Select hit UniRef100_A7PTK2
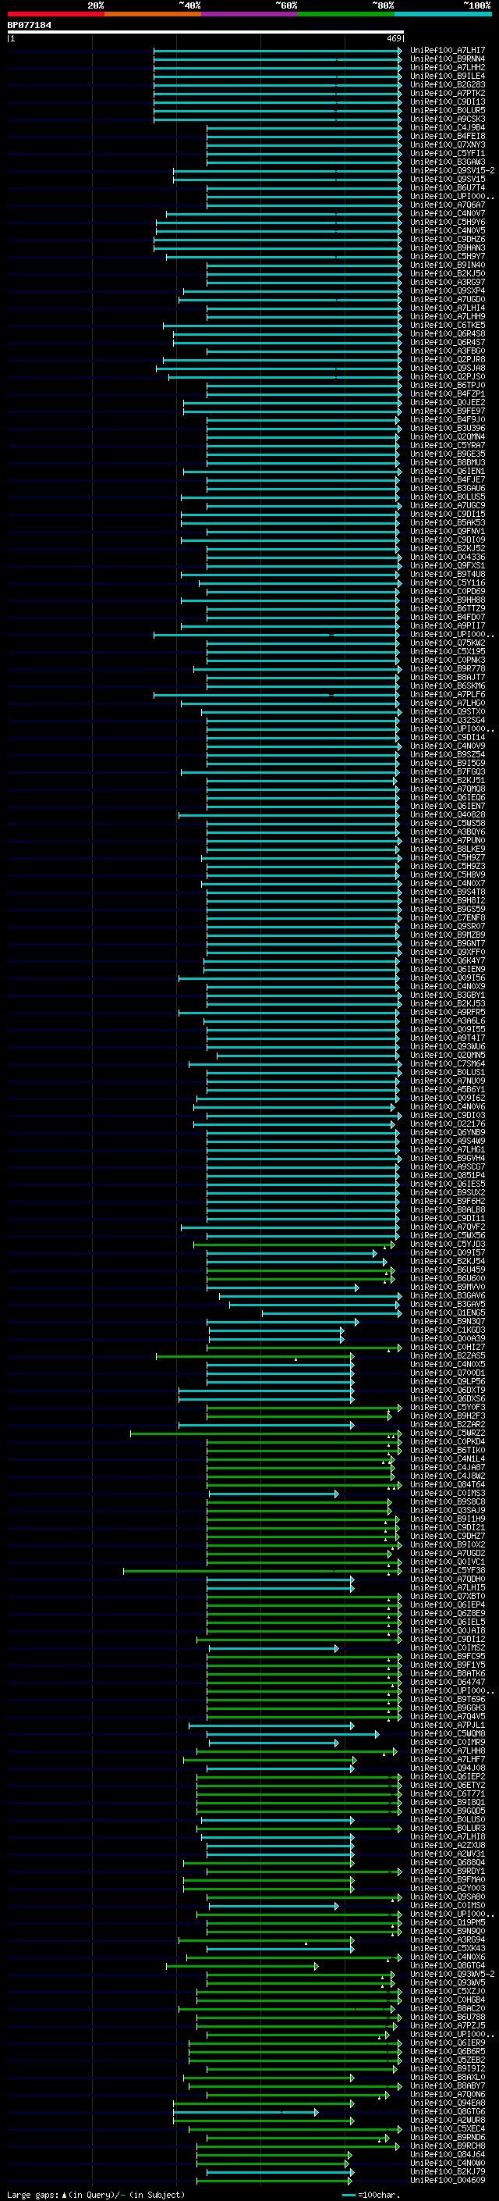 click(447, 93)
